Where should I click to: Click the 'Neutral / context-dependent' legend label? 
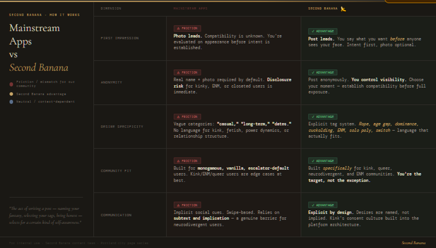pyautogui.click(x=46, y=102)
